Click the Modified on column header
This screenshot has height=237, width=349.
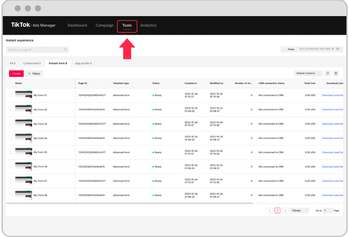coord(217,83)
